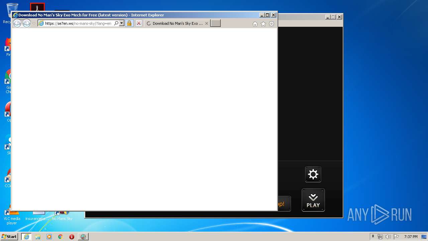Screen dimensions: 428x241
Task: Close the launcher window behind
Action: (x=339, y=17)
